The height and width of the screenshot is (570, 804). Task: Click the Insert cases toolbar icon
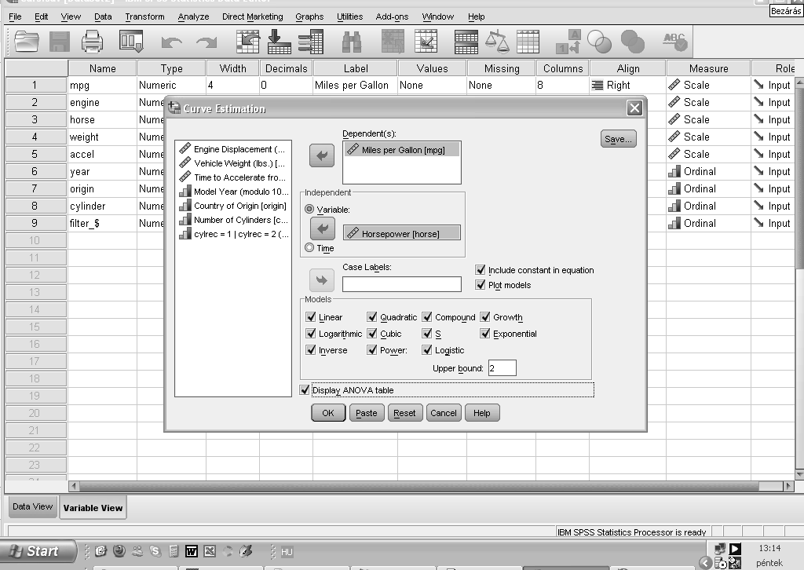point(393,42)
